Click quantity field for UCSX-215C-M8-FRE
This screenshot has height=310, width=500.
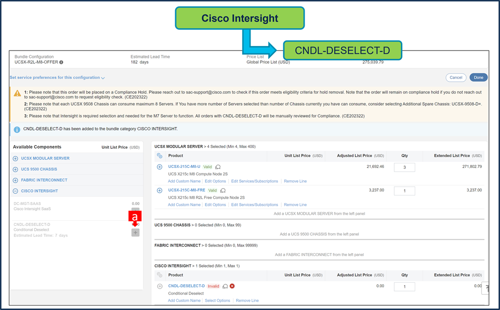coord(404,191)
